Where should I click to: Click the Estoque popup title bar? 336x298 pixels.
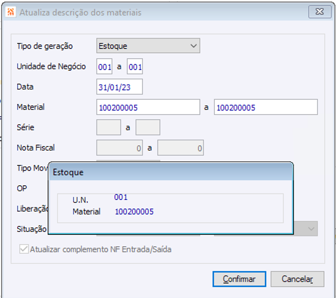171,172
